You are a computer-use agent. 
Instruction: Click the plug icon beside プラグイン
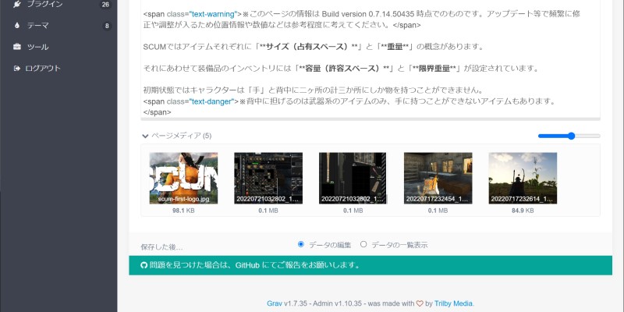pos(16,5)
